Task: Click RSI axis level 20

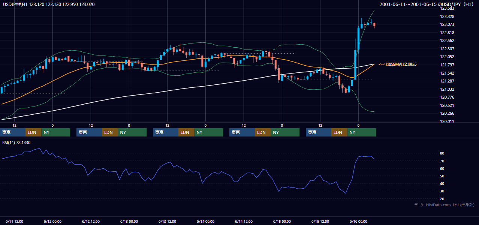Action: 442,199
